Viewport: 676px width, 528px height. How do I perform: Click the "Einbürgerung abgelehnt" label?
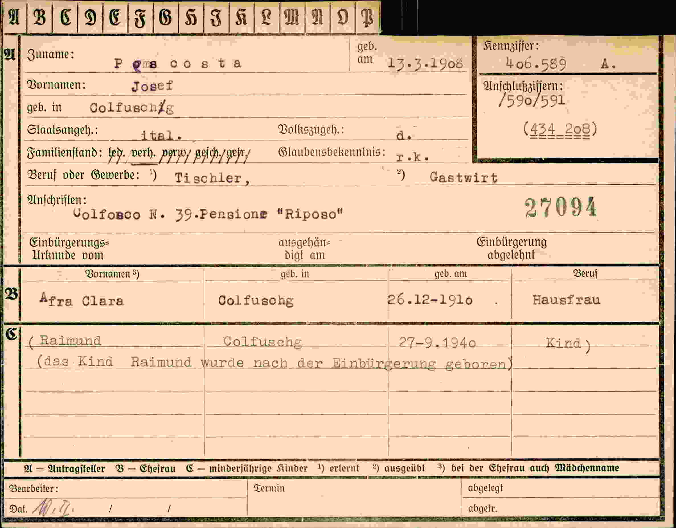click(512, 248)
